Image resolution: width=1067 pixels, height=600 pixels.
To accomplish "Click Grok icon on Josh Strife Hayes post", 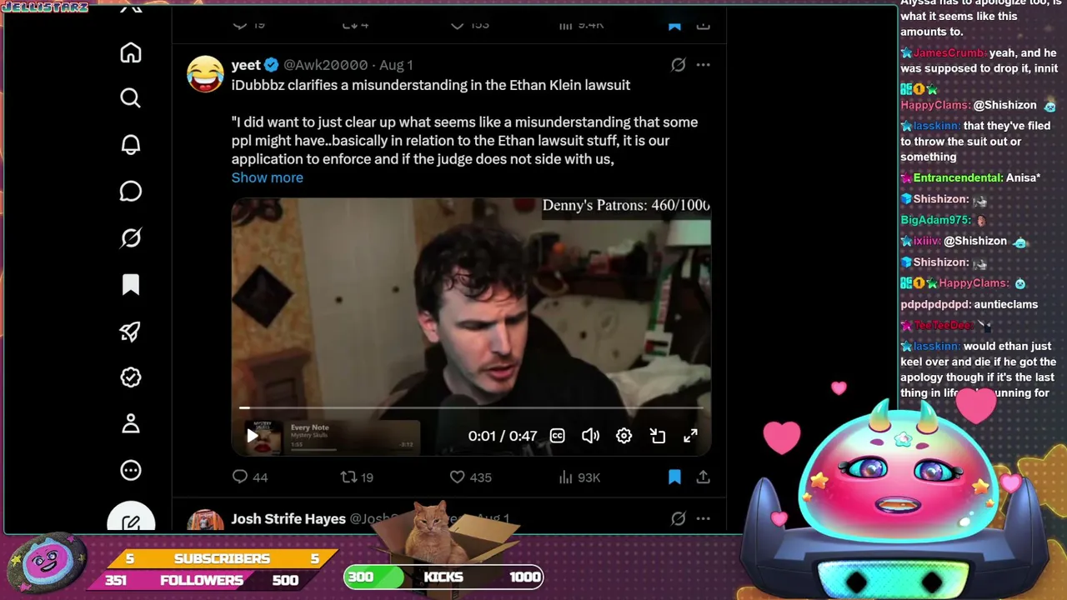I will pos(679,519).
